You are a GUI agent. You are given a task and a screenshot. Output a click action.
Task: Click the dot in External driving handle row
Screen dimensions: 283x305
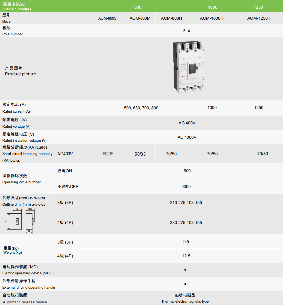185,284
